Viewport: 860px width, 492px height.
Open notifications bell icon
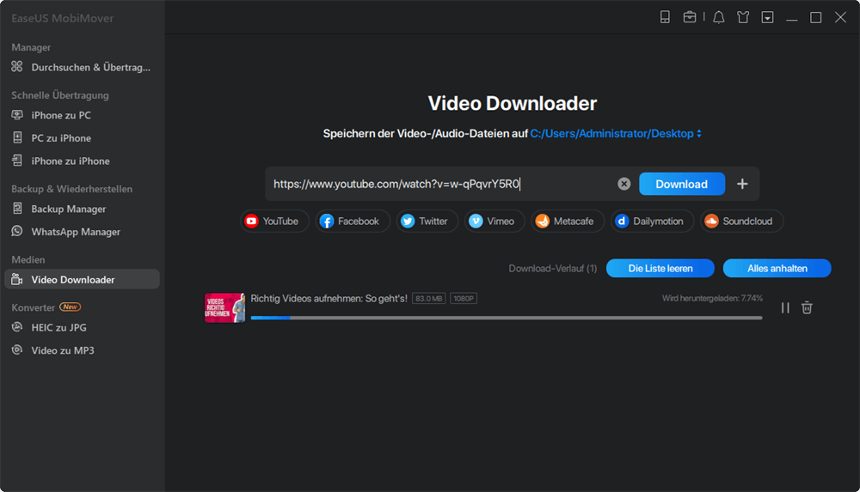pyautogui.click(x=718, y=17)
